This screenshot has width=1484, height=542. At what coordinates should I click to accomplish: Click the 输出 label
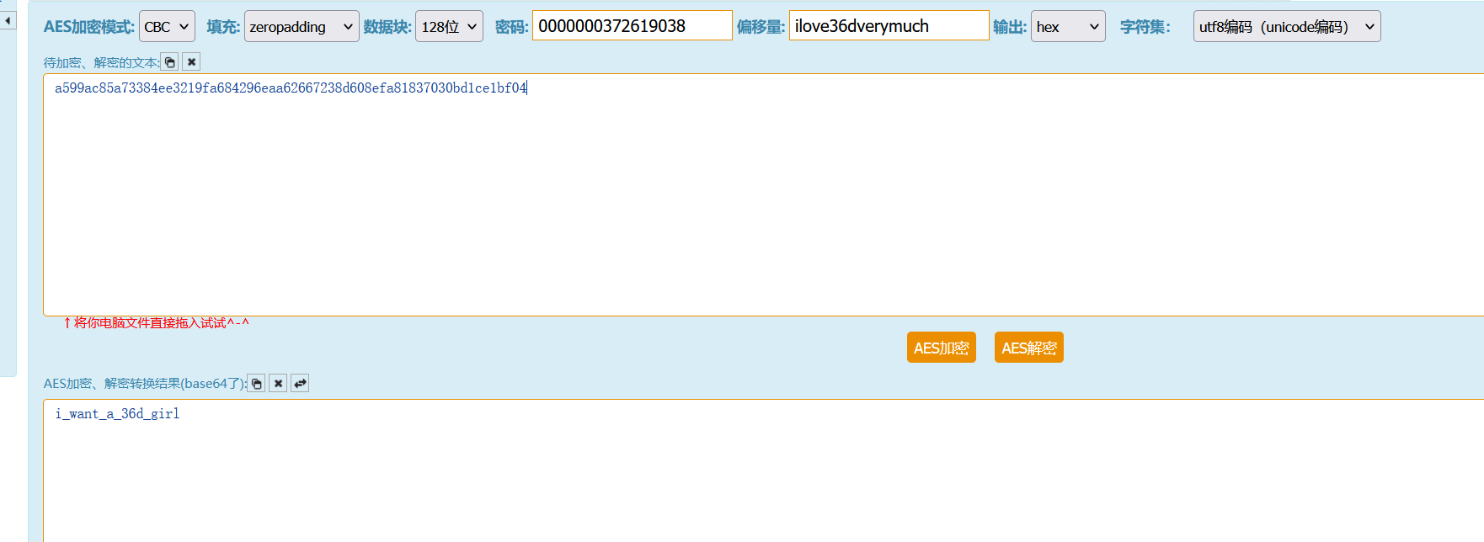point(1010,27)
